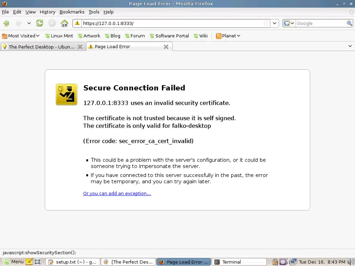Open the Artwork bookmark

pos(89,36)
